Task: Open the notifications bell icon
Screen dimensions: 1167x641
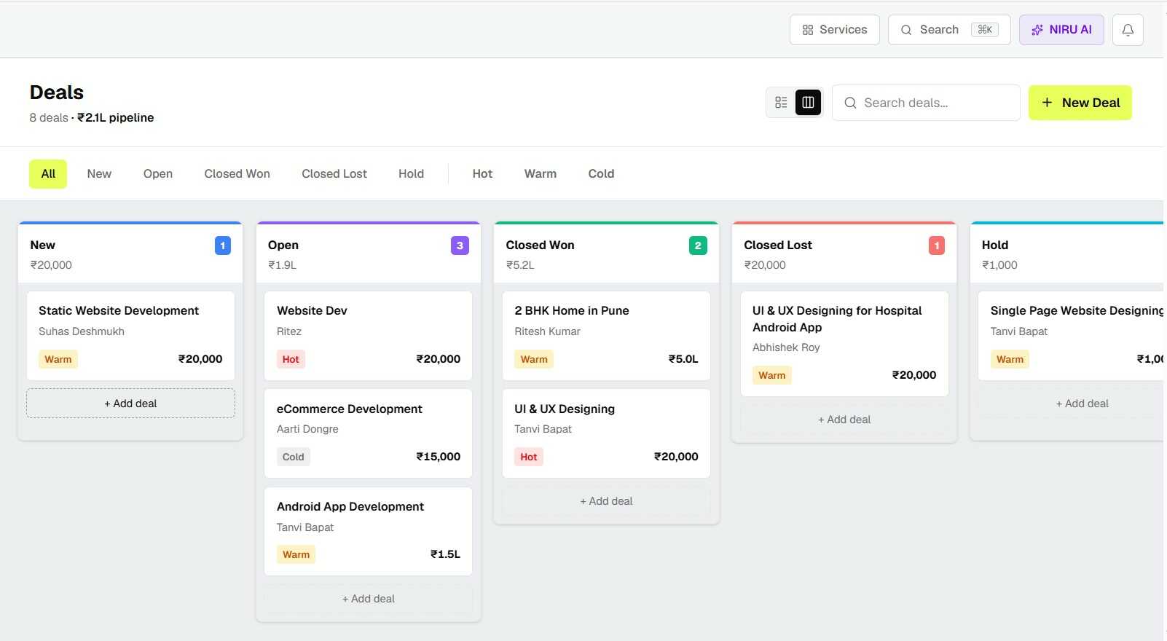Action: 1127,30
